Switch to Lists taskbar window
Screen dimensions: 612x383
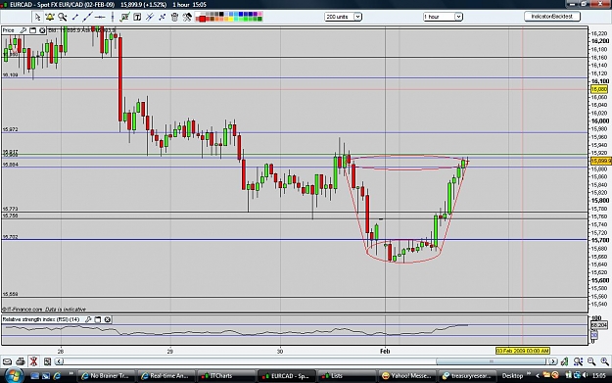pyautogui.click(x=346, y=376)
